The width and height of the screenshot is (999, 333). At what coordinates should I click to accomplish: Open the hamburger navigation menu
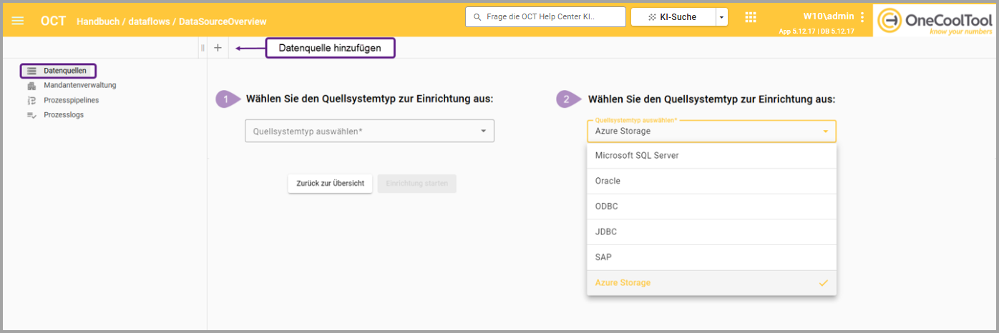click(18, 21)
